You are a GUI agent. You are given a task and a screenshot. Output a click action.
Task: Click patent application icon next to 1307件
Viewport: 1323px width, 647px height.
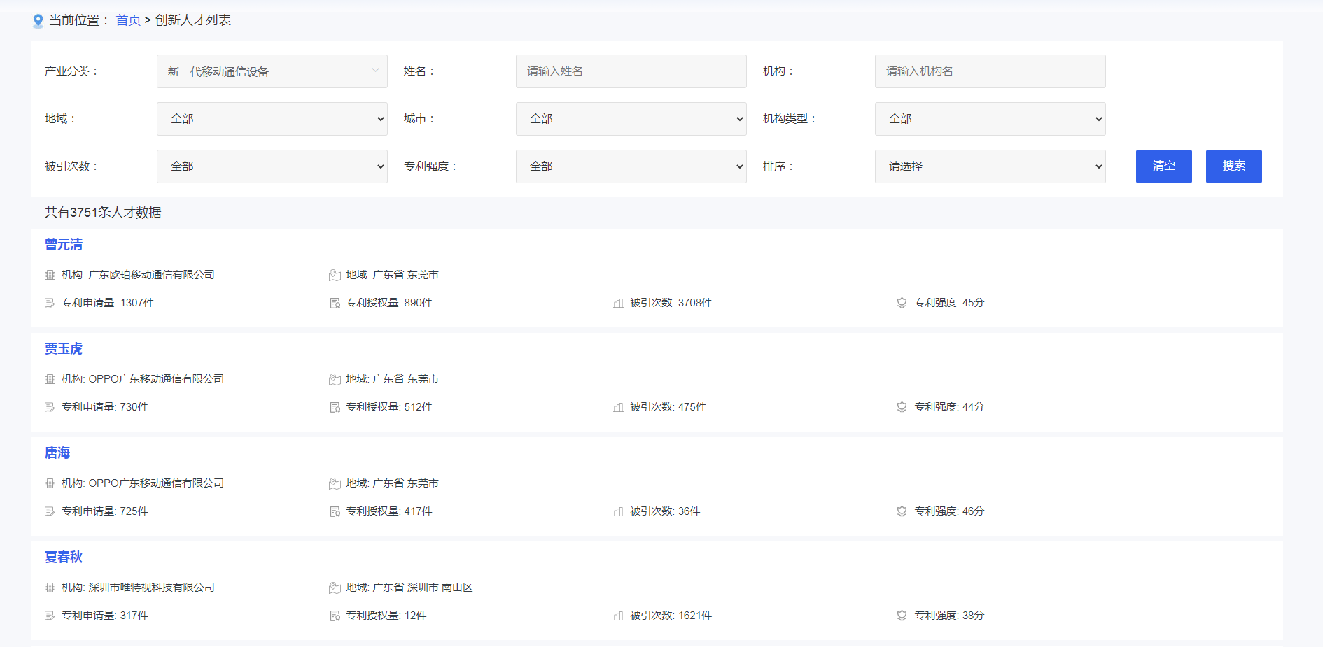click(x=50, y=304)
